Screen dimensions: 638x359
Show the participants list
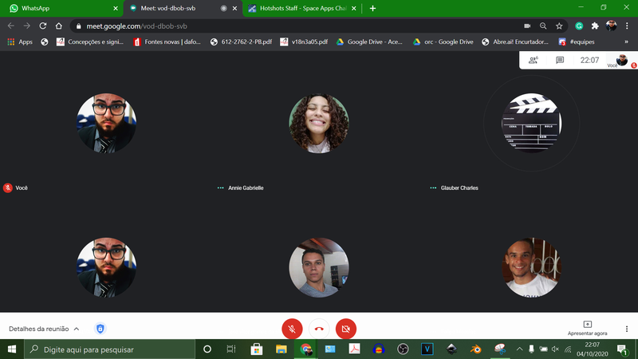coord(533,61)
